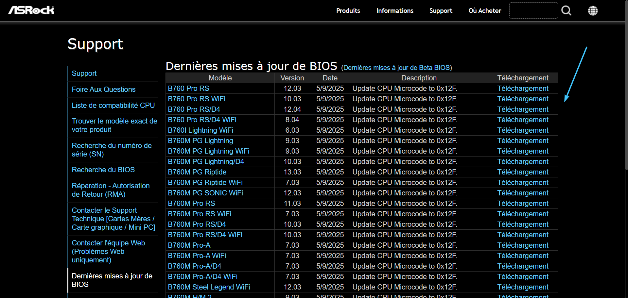Click the header search input field
The image size is (628, 298).
(x=533, y=10)
